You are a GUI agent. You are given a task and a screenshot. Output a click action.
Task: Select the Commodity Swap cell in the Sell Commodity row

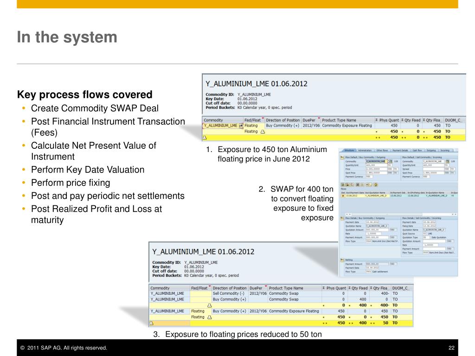294,293
